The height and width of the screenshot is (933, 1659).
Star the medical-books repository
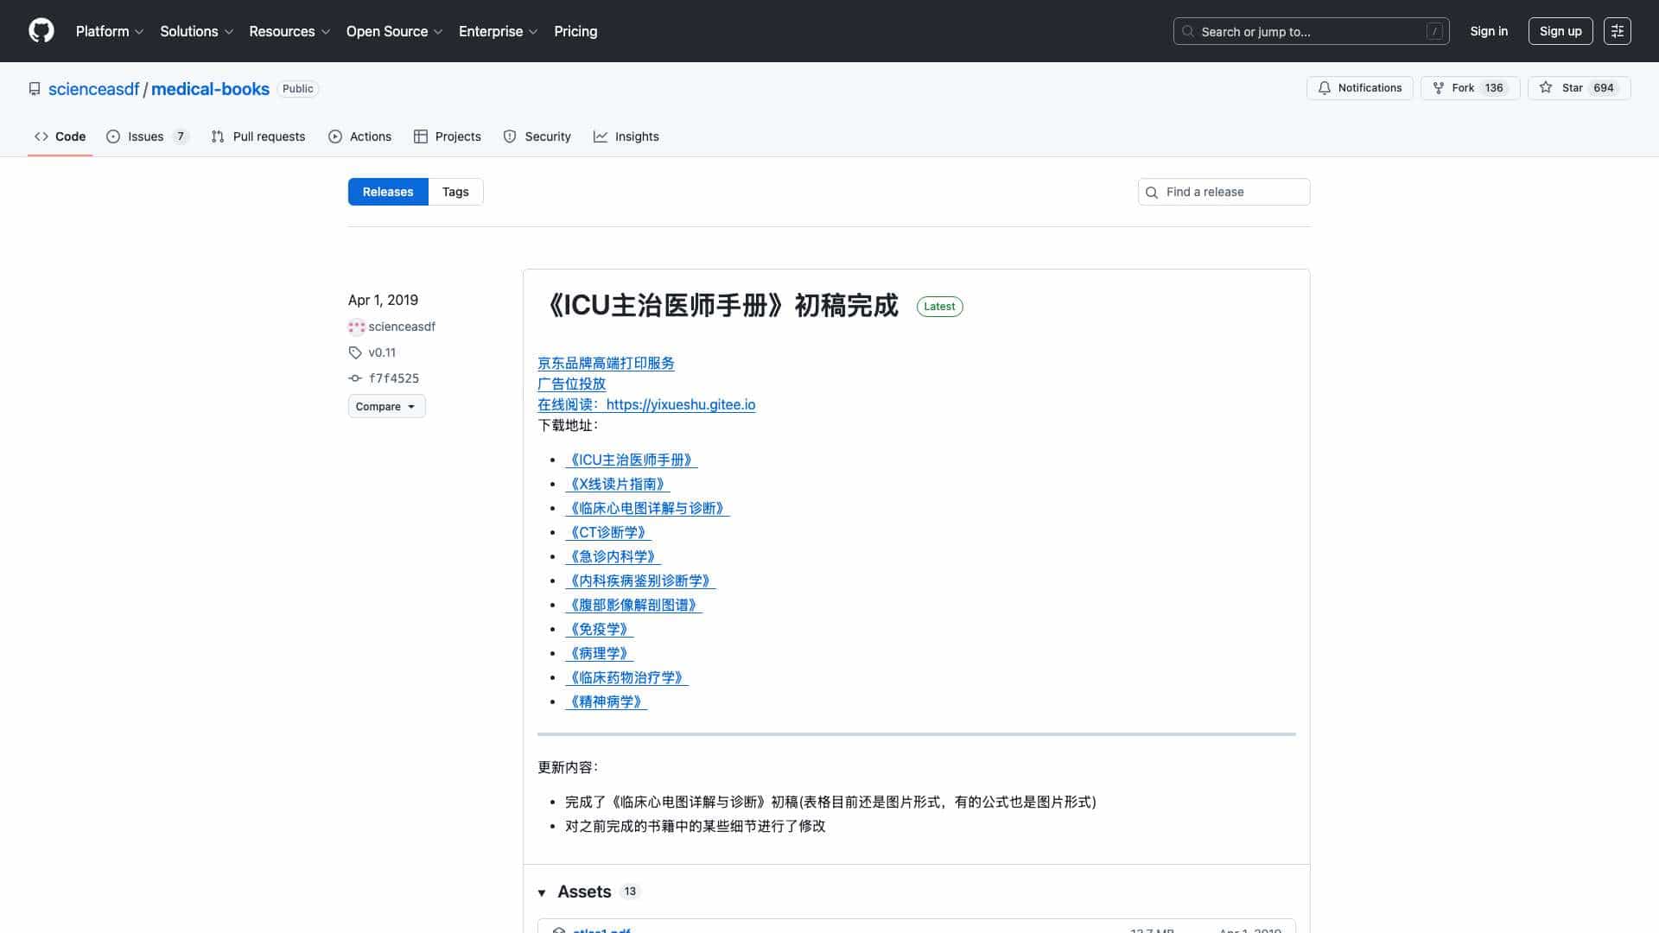point(1579,88)
